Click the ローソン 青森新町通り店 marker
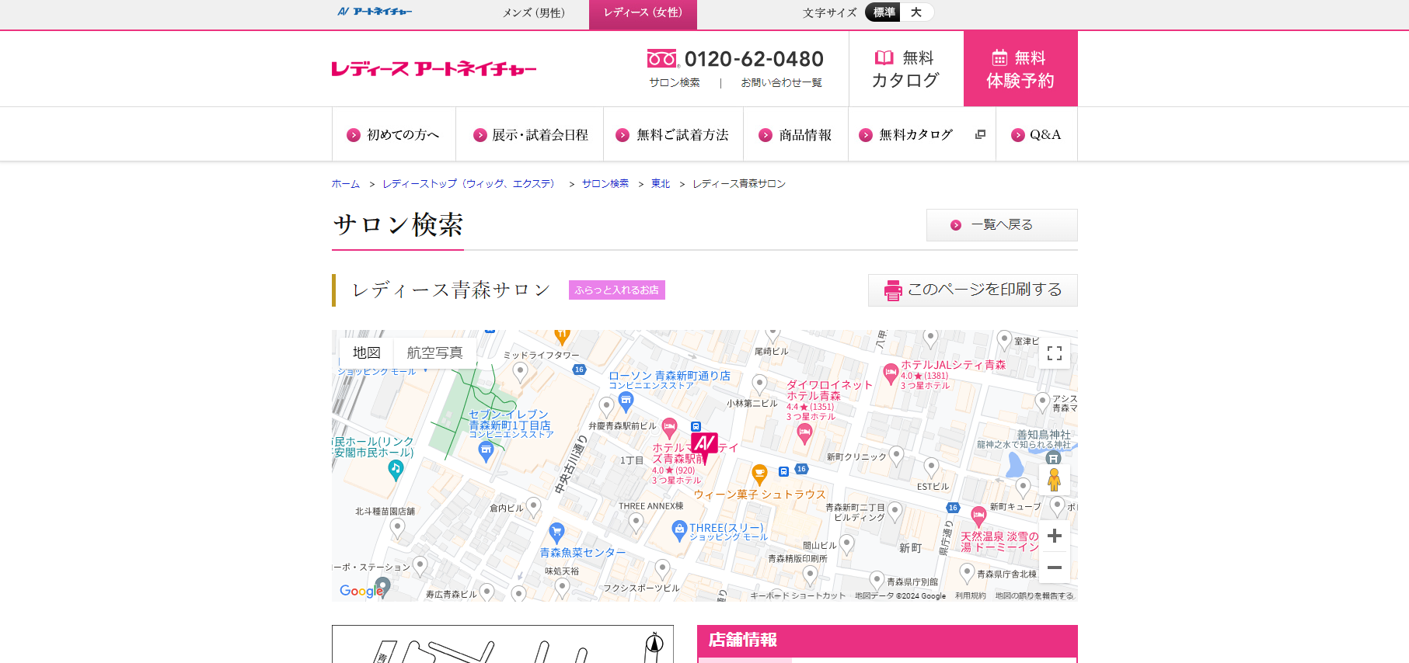Image resolution: width=1409 pixels, height=663 pixels. click(x=626, y=401)
